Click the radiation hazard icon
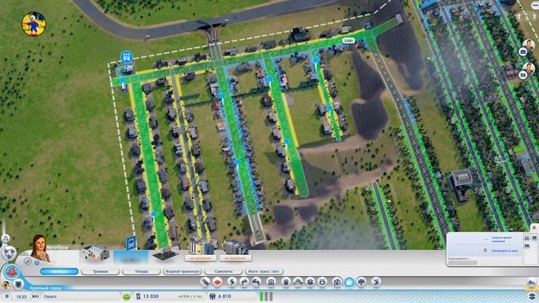Viewport: 539px width, 303px height. [x=5, y=284]
